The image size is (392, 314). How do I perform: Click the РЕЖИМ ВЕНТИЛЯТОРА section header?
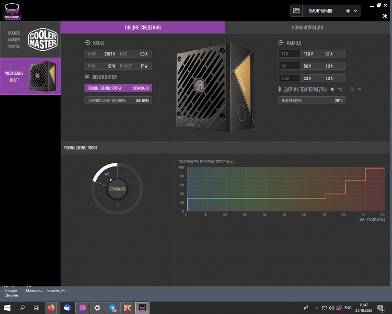click(80, 148)
